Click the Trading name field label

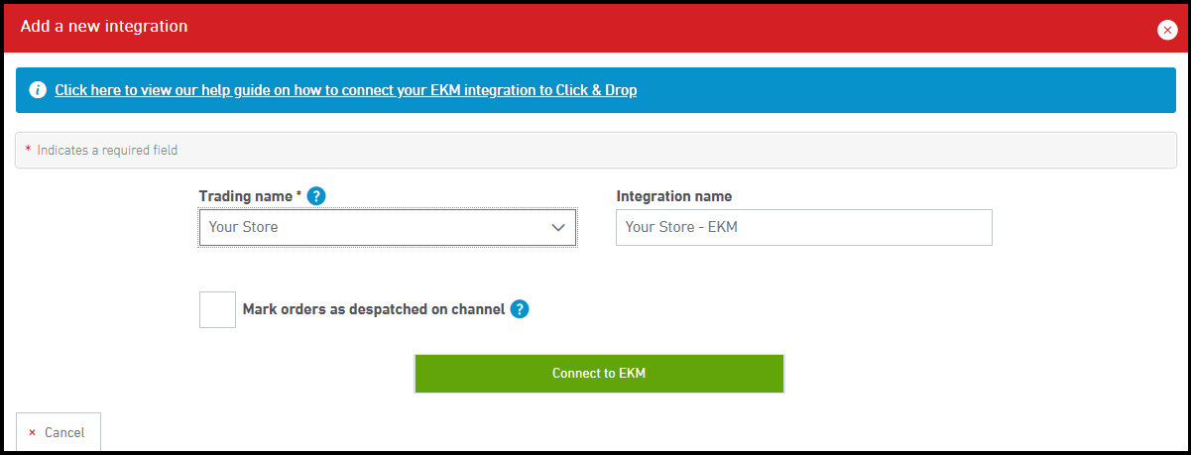click(x=245, y=196)
